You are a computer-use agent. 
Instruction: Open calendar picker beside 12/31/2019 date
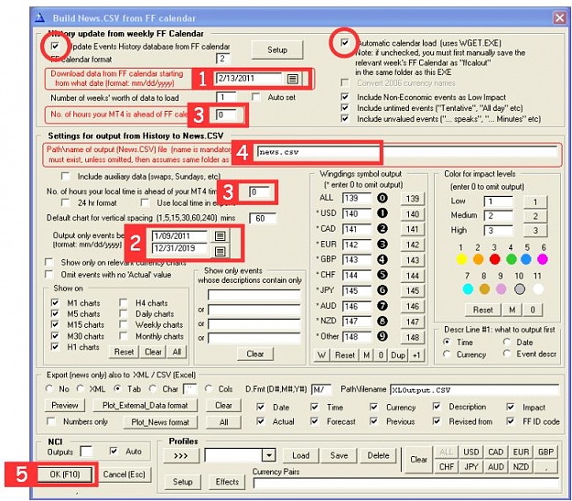click(x=220, y=251)
